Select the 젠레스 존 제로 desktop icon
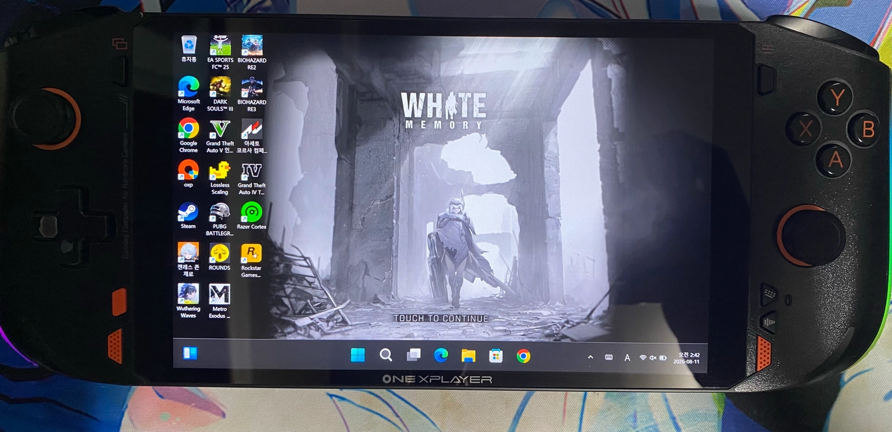Viewport: 892px width, 432px height. click(188, 260)
